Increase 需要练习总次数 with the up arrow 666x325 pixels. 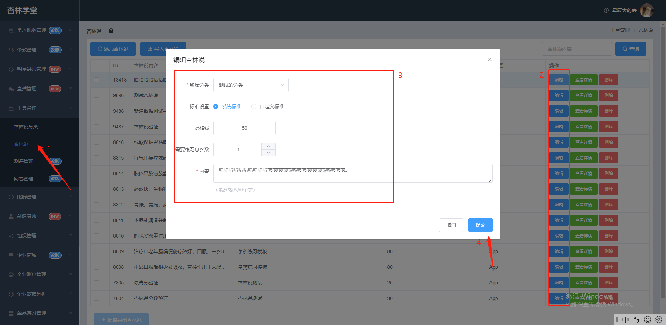click(268, 146)
